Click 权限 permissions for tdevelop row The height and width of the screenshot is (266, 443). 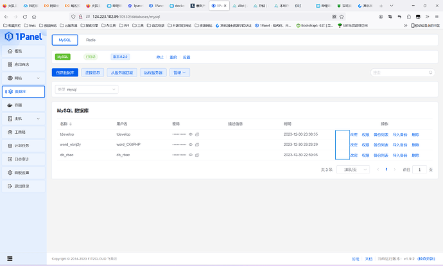tap(365, 134)
